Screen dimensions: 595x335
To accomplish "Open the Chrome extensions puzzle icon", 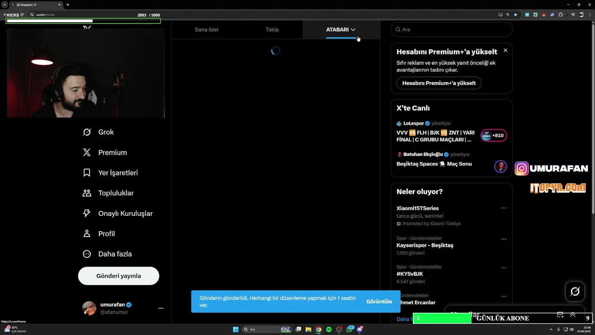I will (x=561, y=15).
